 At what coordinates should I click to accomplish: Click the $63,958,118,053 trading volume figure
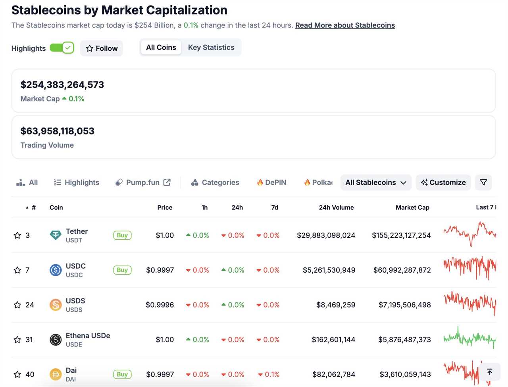[58, 131]
